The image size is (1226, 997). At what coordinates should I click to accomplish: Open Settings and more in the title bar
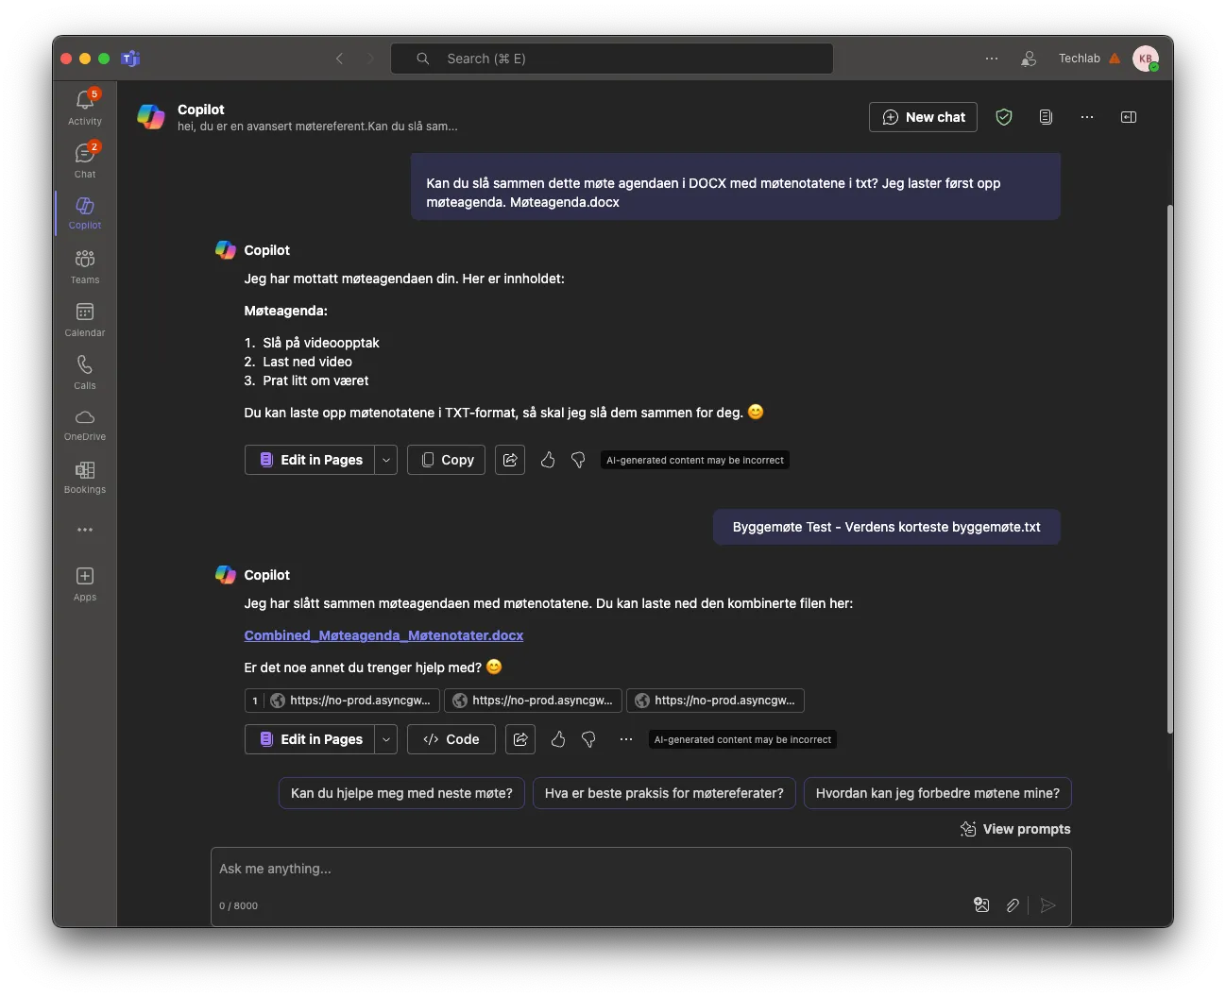tap(992, 59)
